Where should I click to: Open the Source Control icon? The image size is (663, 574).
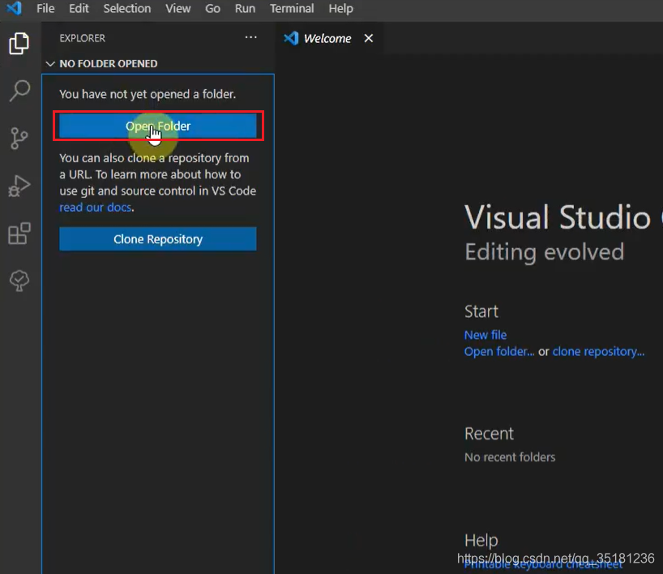click(x=19, y=139)
